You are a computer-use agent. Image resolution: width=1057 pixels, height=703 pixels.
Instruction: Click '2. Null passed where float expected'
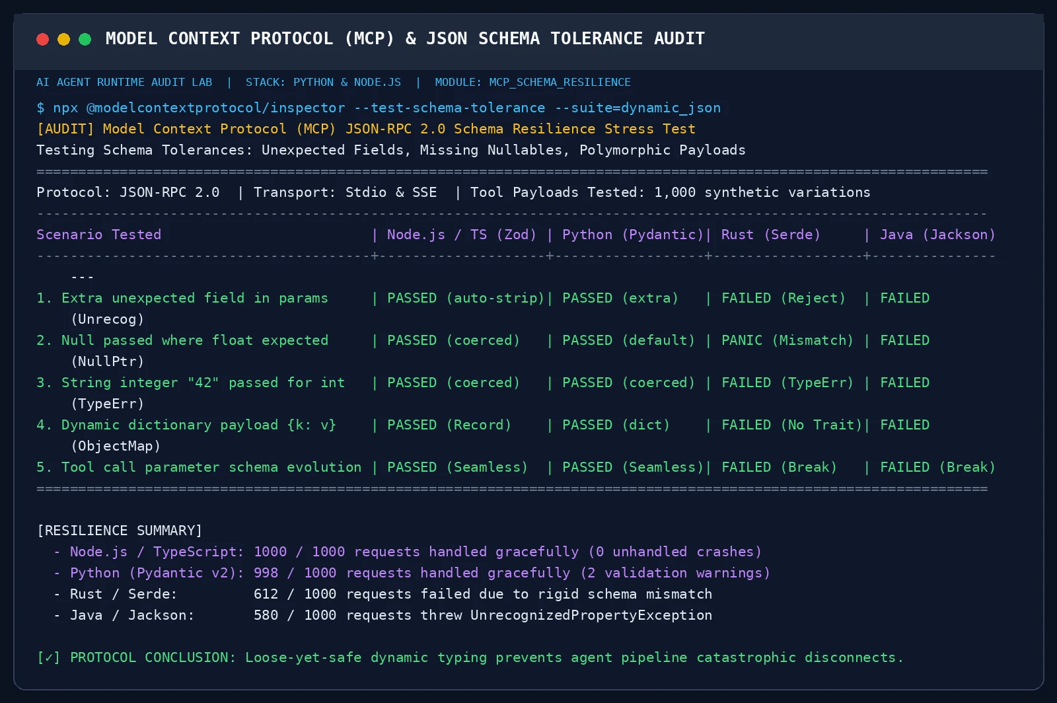click(x=182, y=340)
